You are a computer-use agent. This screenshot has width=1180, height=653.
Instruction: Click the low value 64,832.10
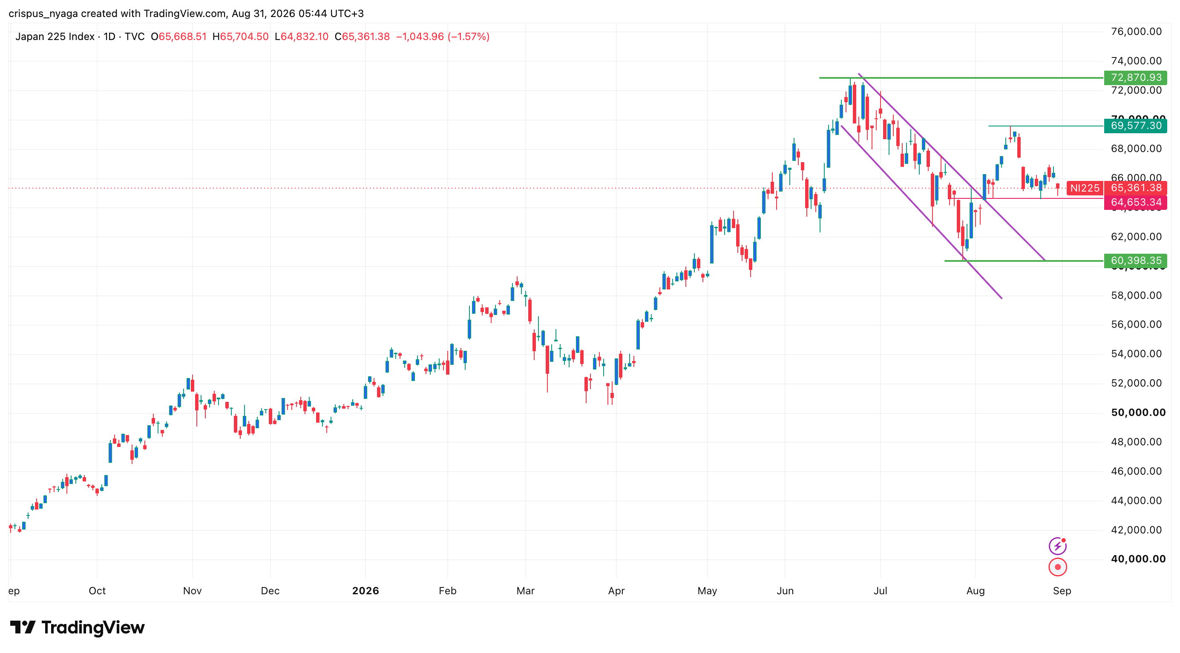pyautogui.click(x=304, y=37)
